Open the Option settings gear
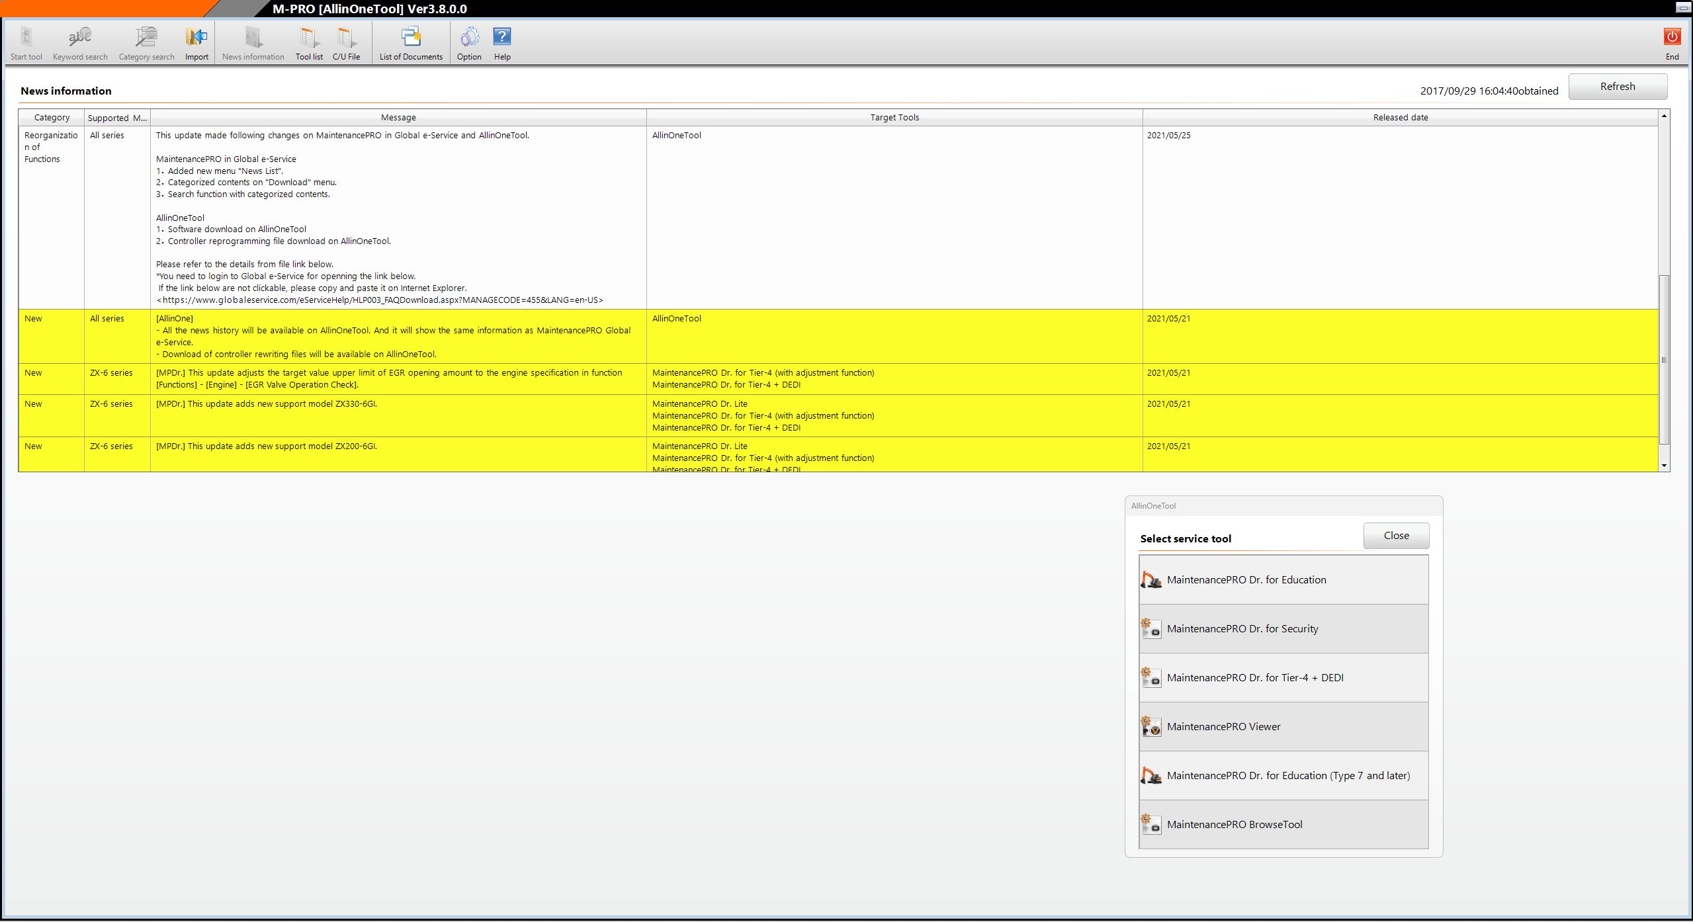 tap(469, 43)
